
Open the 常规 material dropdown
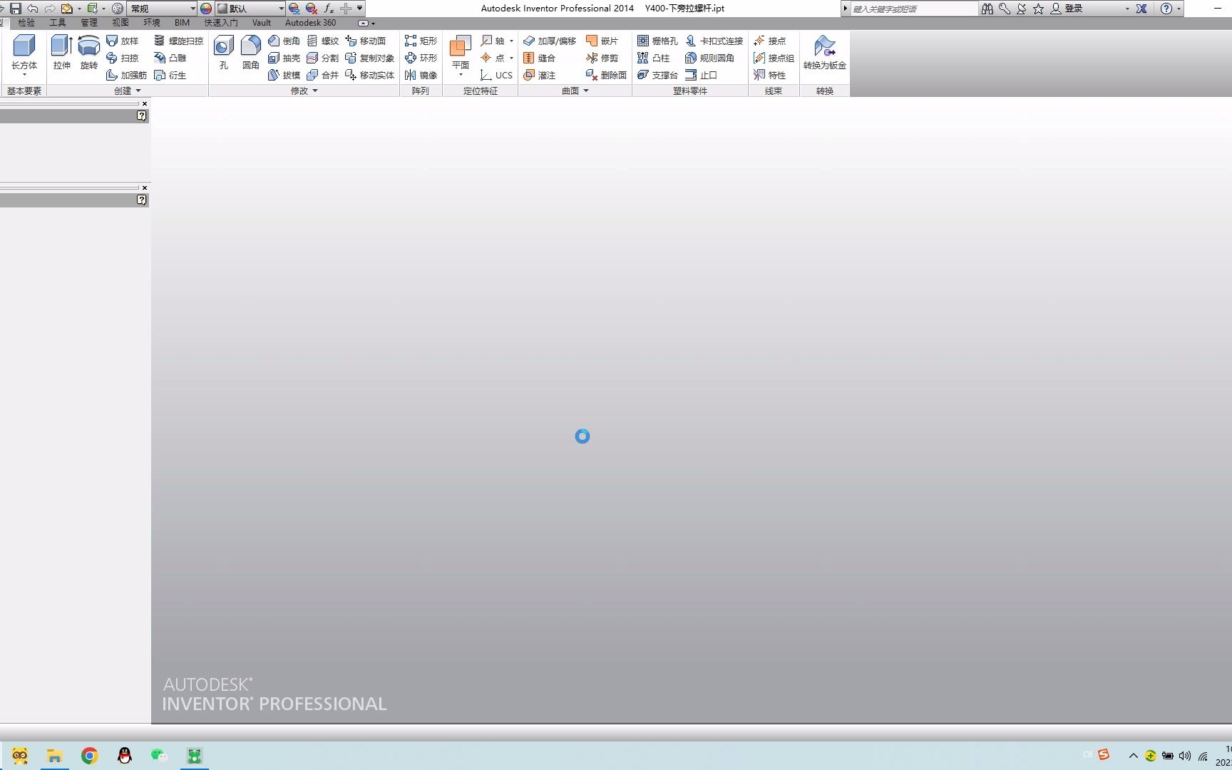click(x=163, y=9)
